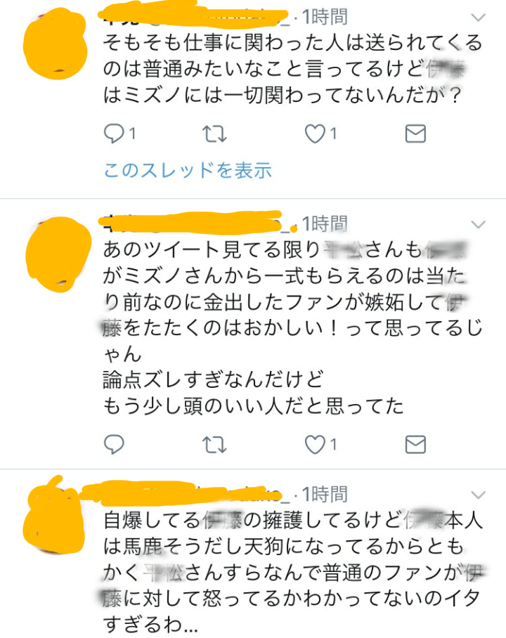Open the tweet body starting 自爆してる
The image size is (506, 638).
[x=292, y=572]
